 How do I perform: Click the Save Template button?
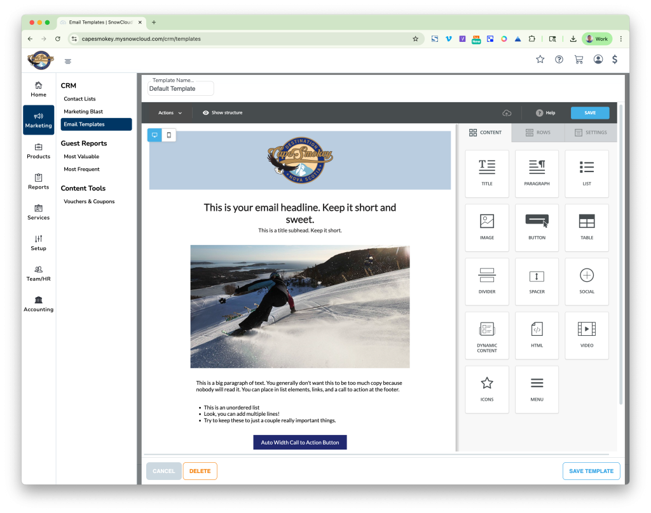pos(591,470)
